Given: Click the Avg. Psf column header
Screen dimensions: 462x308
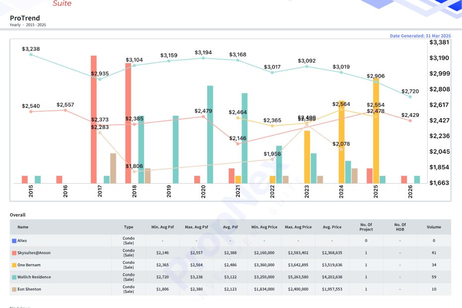Looking at the screenshot, I should tap(230, 227).
